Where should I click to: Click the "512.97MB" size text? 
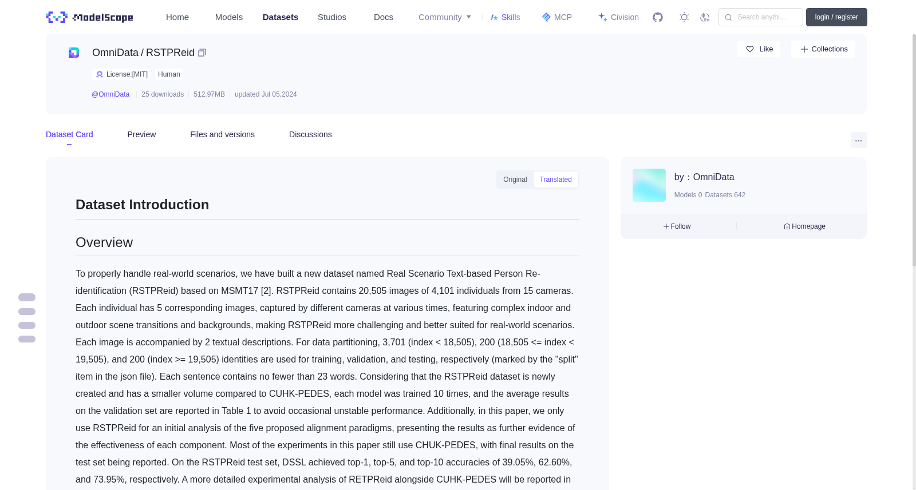click(x=209, y=94)
